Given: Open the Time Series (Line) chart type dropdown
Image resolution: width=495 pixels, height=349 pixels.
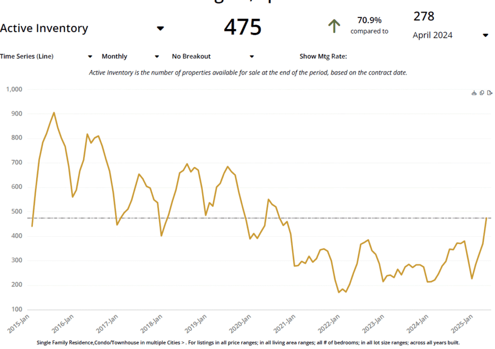Looking at the screenshot, I should [90, 57].
